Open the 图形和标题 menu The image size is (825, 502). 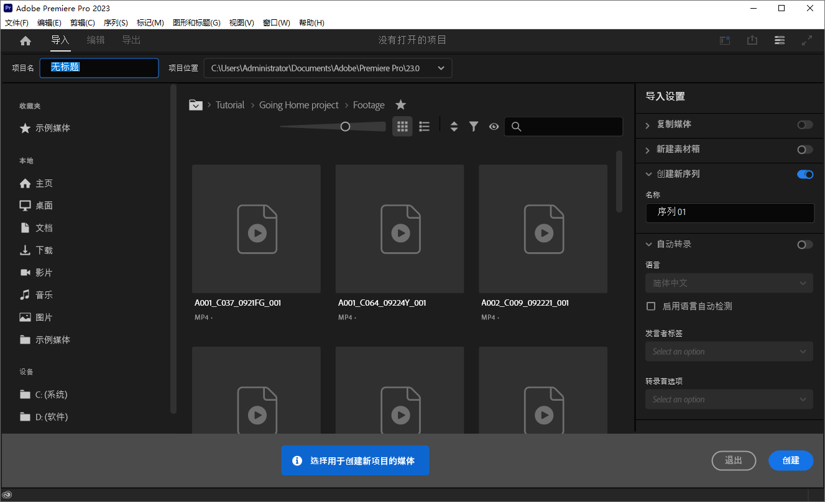tap(196, 22)
